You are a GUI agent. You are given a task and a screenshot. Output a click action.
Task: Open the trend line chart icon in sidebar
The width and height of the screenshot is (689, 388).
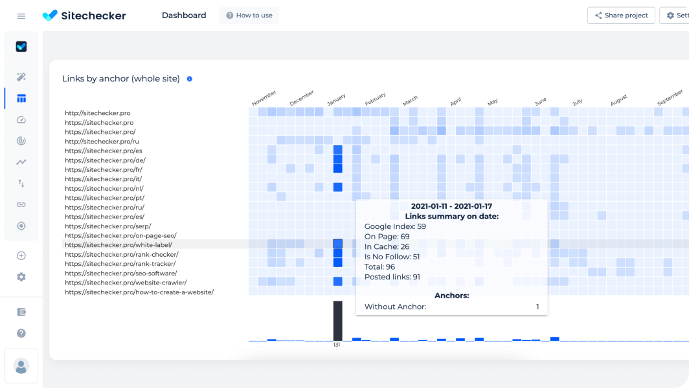(21, 162)
